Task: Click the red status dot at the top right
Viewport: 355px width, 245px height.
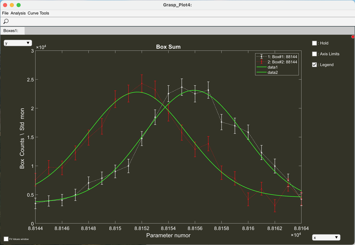Action: tap(353, 37)
